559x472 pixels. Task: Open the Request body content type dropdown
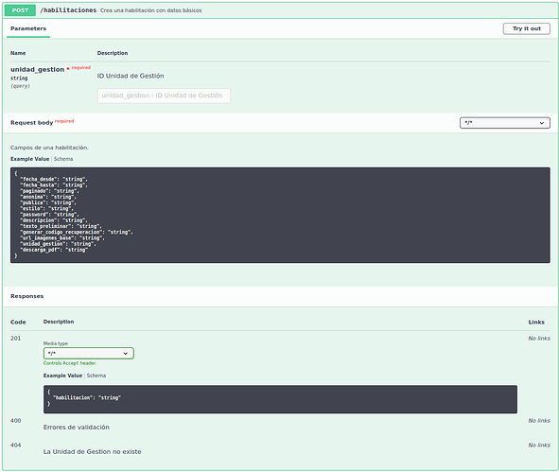(x=504, y=123)
